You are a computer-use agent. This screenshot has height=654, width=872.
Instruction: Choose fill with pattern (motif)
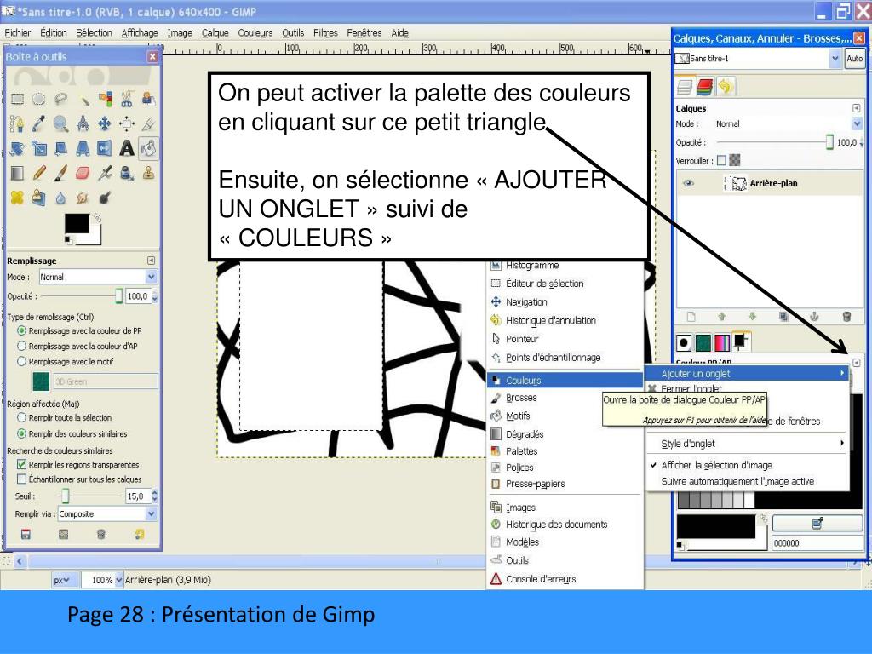pos(21,361)
